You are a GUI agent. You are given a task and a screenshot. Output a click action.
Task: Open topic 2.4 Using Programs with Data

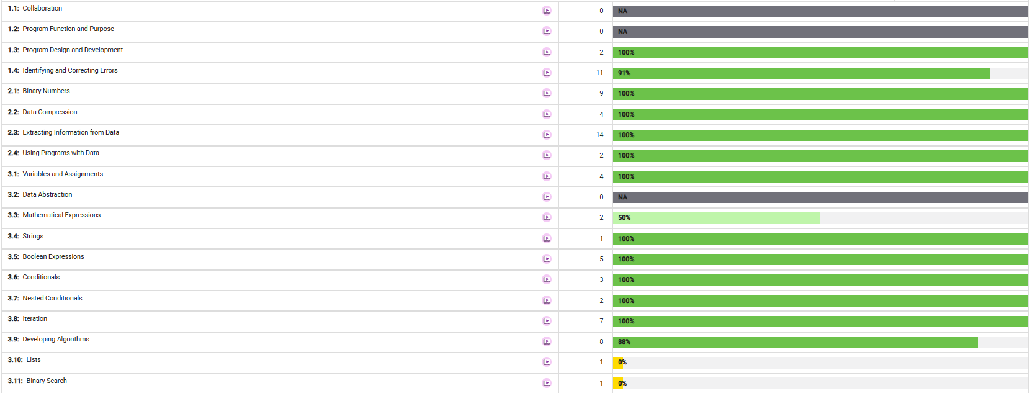click(53, 153)
